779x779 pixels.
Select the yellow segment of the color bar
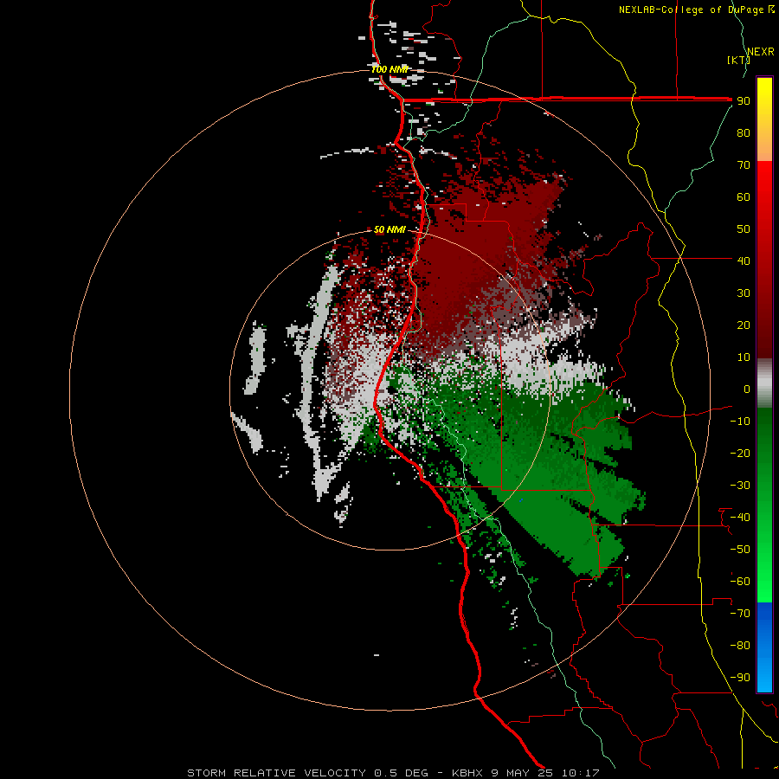pos(764,119)
